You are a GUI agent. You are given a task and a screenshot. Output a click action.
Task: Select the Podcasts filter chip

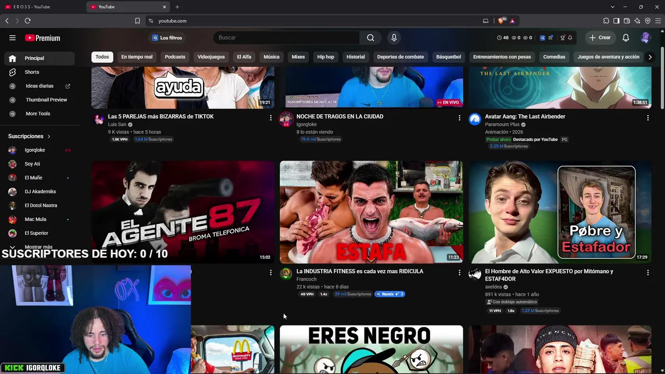175,57
